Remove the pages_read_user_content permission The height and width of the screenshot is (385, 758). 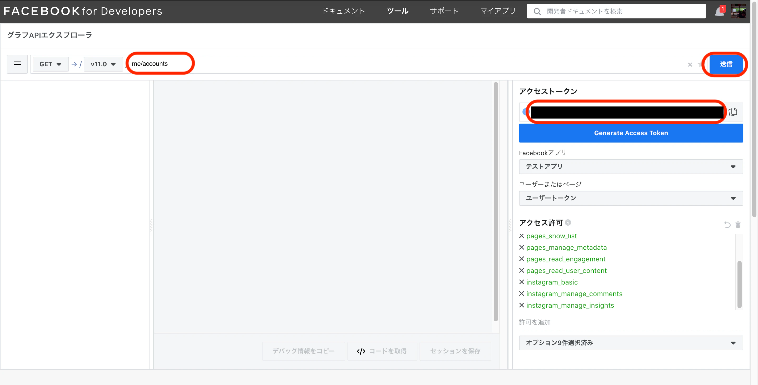[521, 270]
